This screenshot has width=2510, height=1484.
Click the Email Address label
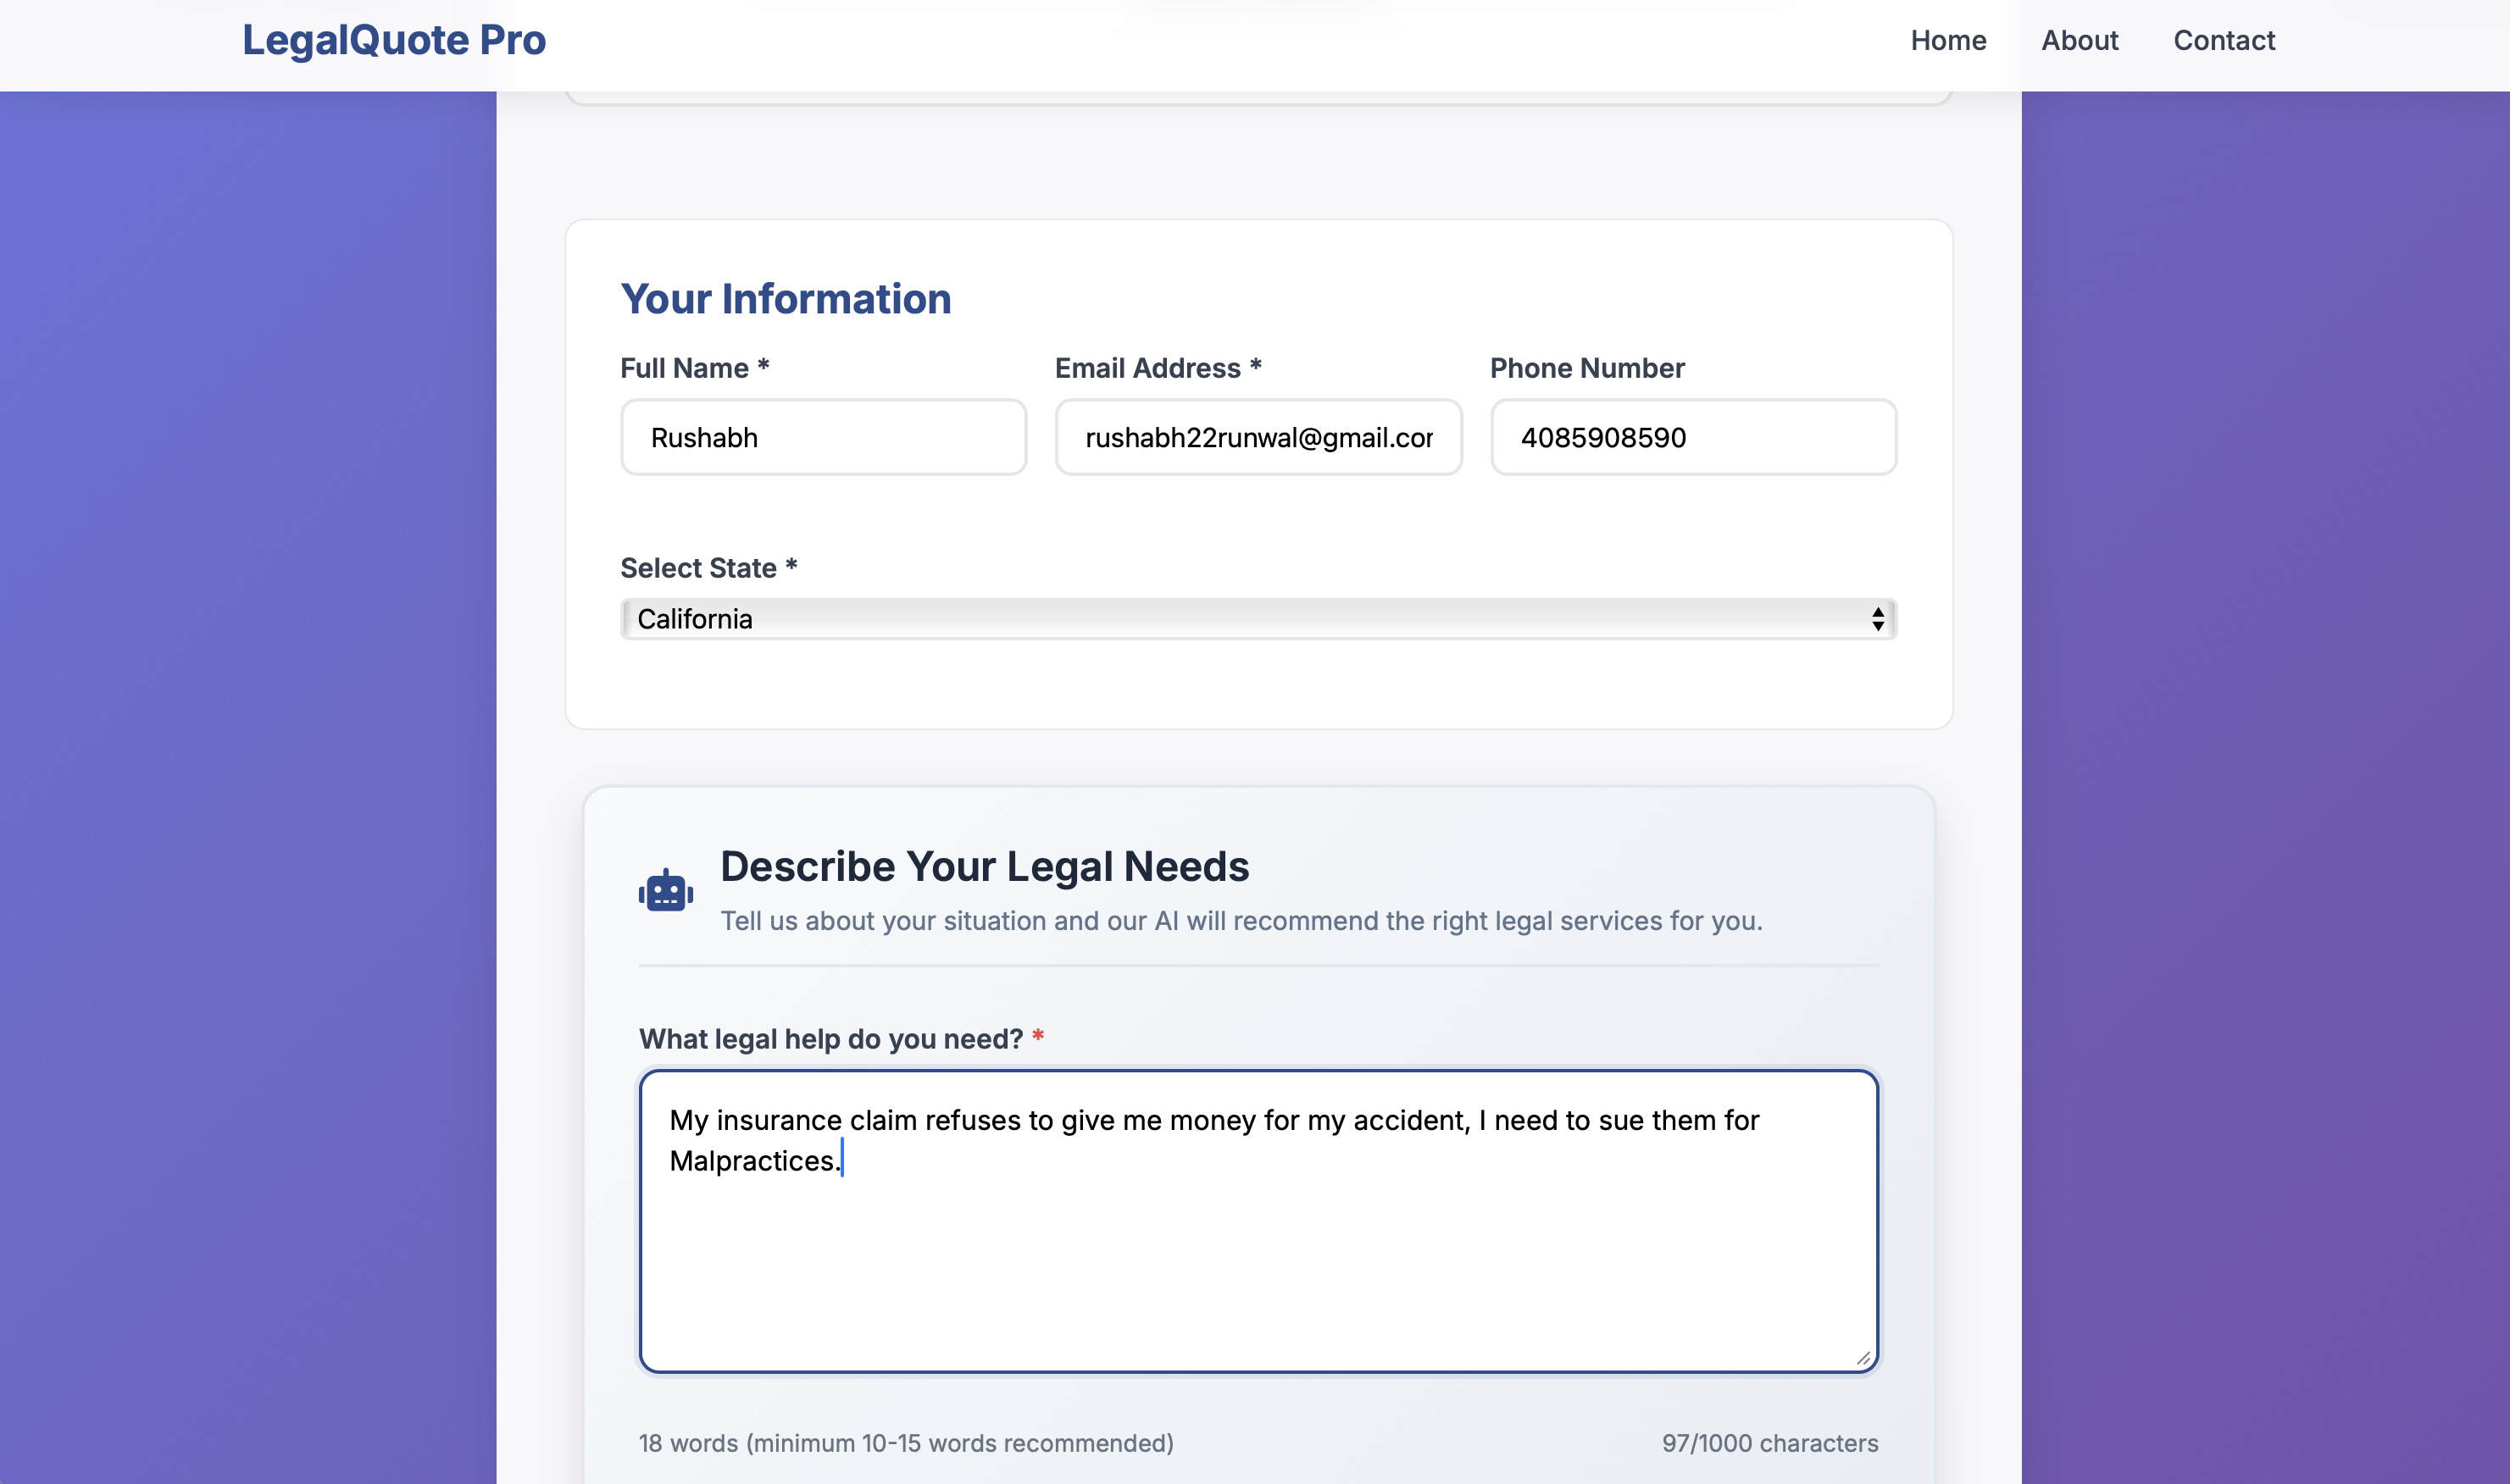tap(1158, 368)
